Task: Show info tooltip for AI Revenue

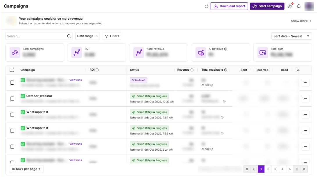Action: (226, 49)
